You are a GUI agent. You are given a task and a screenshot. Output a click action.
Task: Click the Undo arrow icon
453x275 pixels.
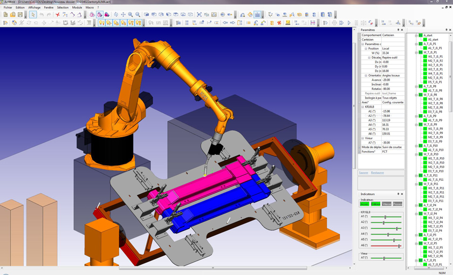point(42,15)
